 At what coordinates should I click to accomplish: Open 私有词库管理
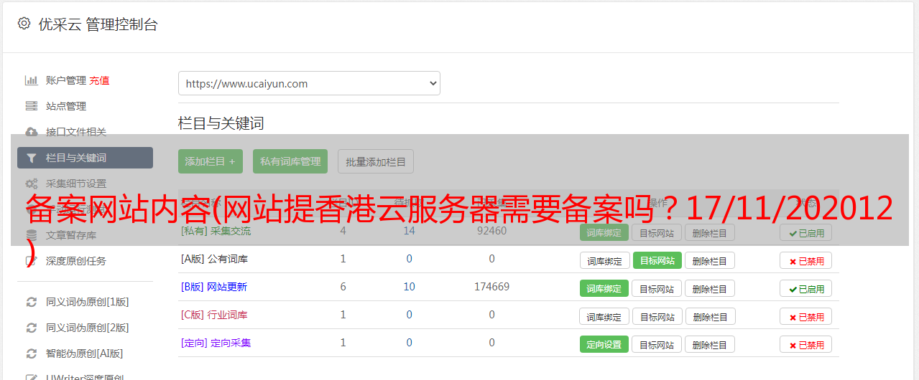[x=290, y=161]
